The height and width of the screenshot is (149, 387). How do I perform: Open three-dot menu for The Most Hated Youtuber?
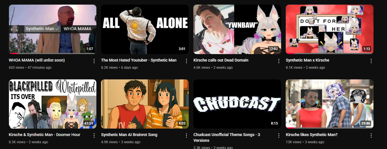pos(186,61)
